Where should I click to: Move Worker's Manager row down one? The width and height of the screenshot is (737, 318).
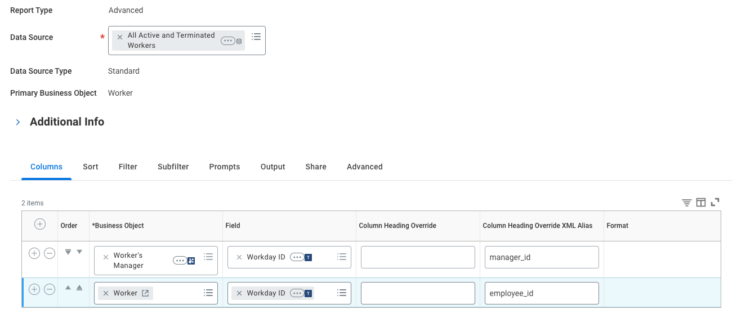pos(79,252)
